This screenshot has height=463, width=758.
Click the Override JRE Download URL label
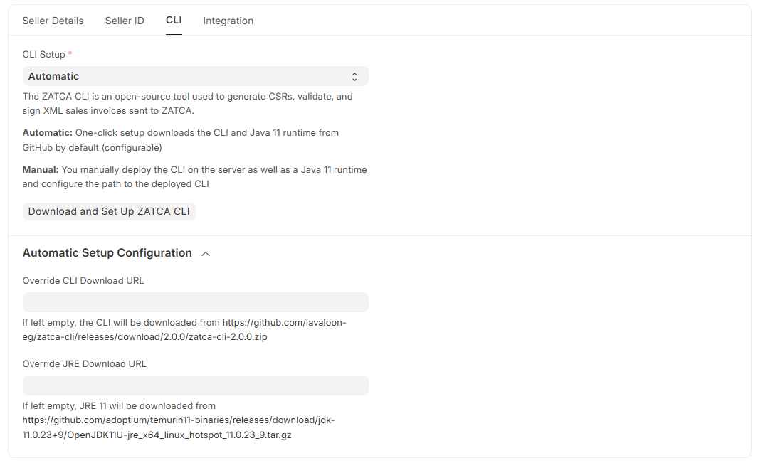tap(84, 363)
